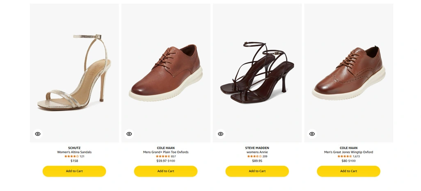Click eye icon on Steve Madden Annie
The width and height of the screenshot is (421, 191).
coord(221,134)
